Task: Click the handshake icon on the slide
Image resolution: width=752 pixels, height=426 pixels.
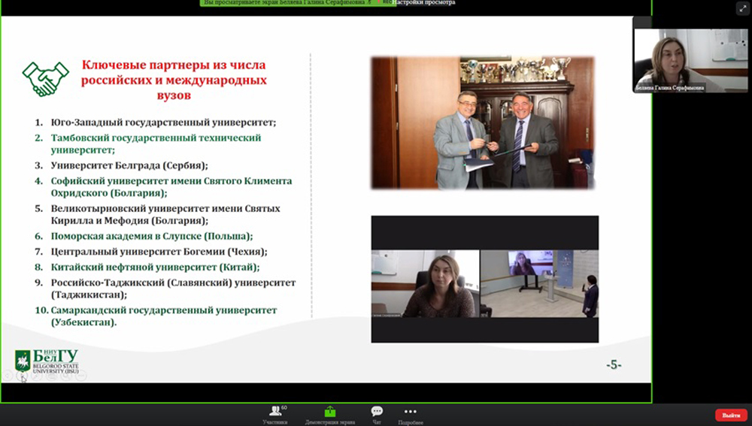Action: pyautogui.click(x=41, y=78)
